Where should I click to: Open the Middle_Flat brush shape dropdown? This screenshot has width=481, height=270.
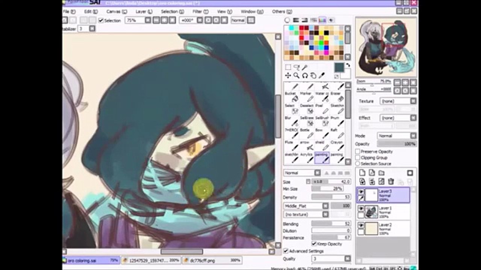tap(325, 206)
